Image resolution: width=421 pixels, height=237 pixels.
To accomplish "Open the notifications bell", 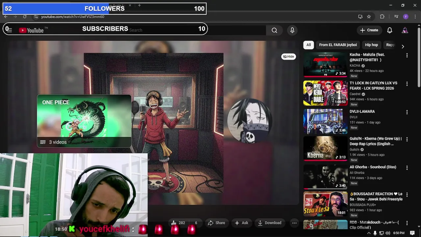I will (389, 30).
